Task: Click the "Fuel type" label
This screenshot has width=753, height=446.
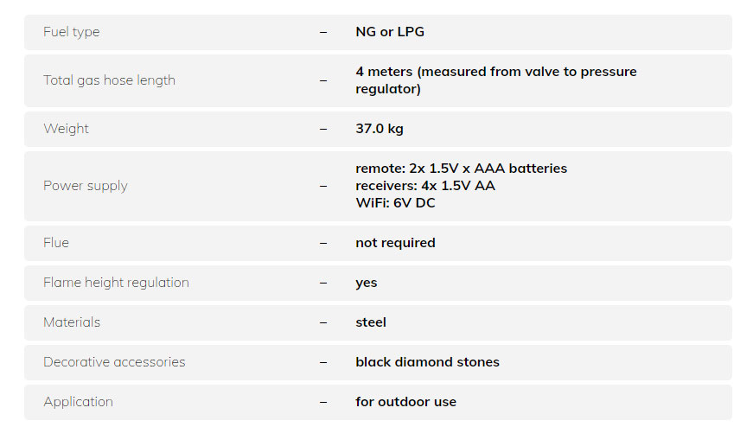Action: [x=72, y=32]
